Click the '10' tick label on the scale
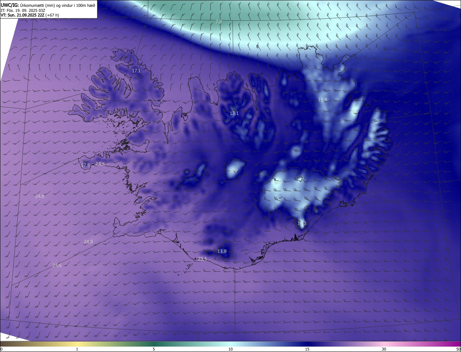The height and width of the screenshot is (352, 461). pos(230,349)
